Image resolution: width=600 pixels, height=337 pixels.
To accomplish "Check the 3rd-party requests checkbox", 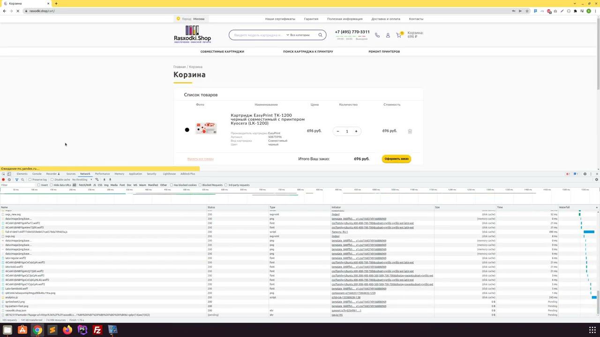I will click(226, 185).
